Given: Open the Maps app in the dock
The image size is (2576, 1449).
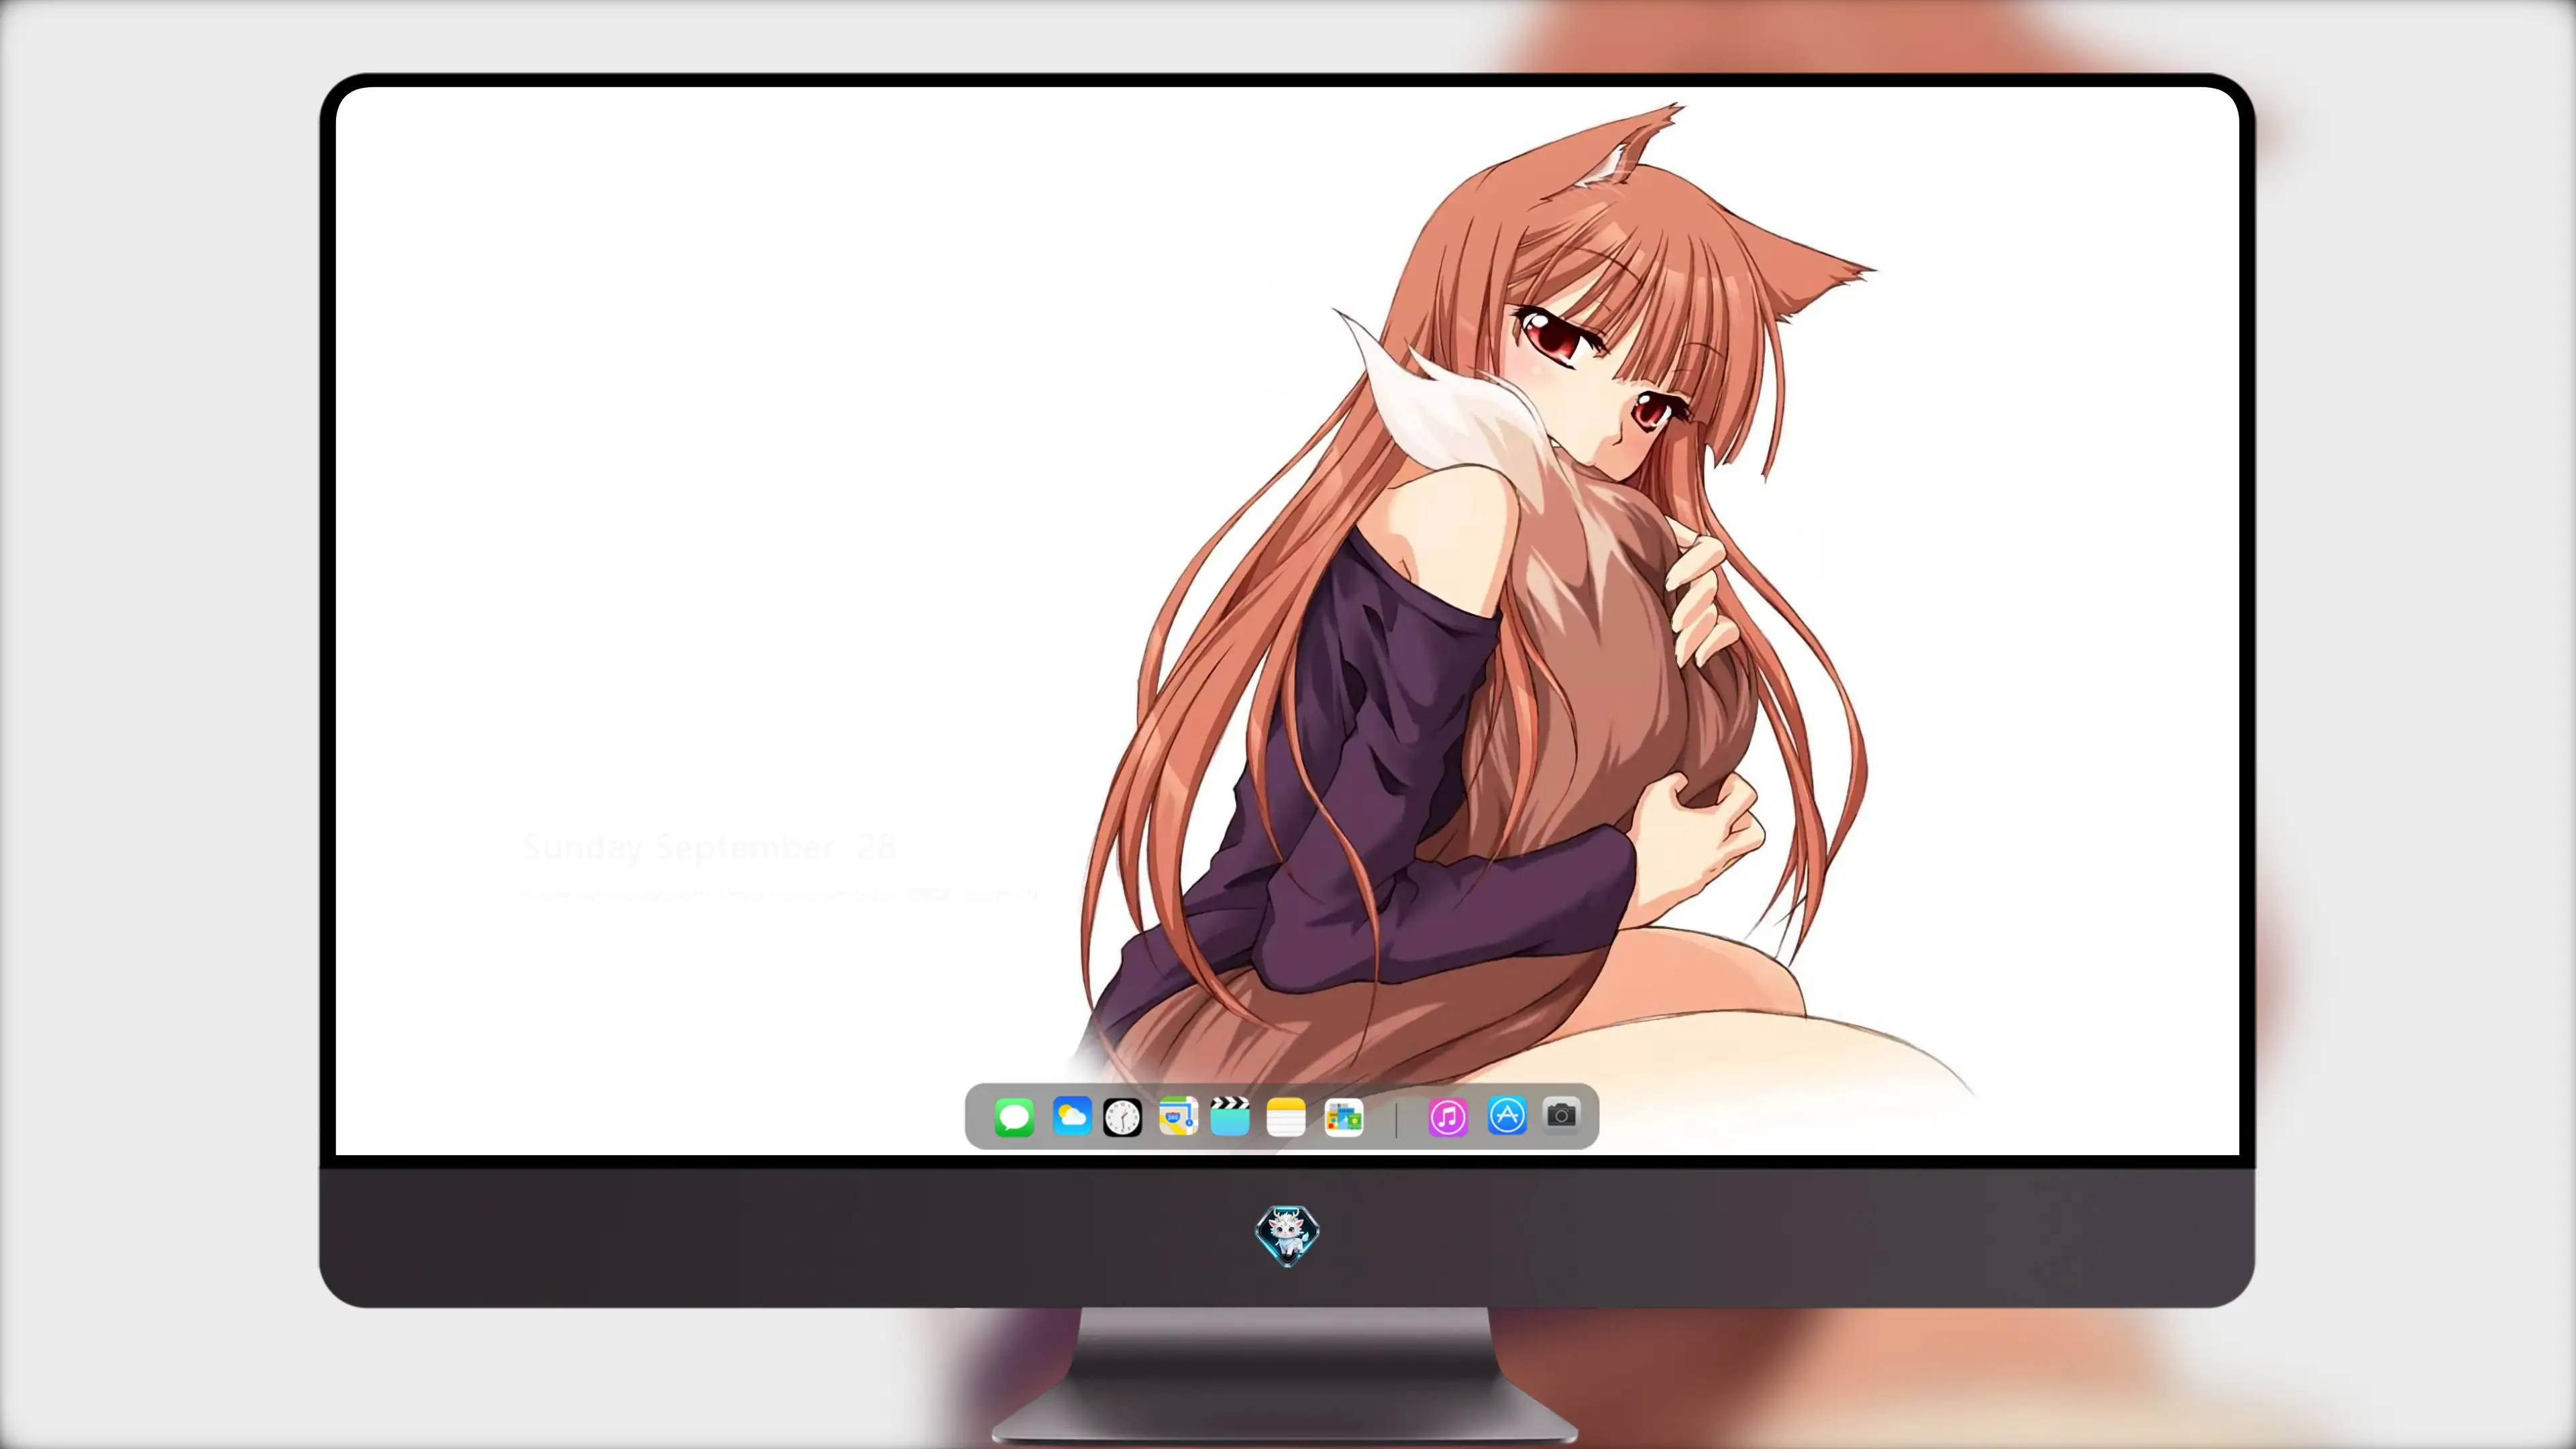Looking at the screenshot, I should click(x=1178, y=1116).
